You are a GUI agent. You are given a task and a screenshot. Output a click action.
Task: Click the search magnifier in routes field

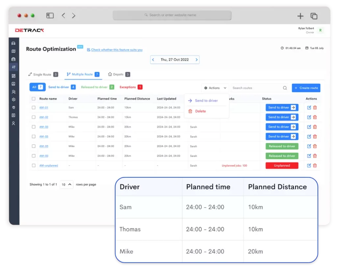[285, 88]
